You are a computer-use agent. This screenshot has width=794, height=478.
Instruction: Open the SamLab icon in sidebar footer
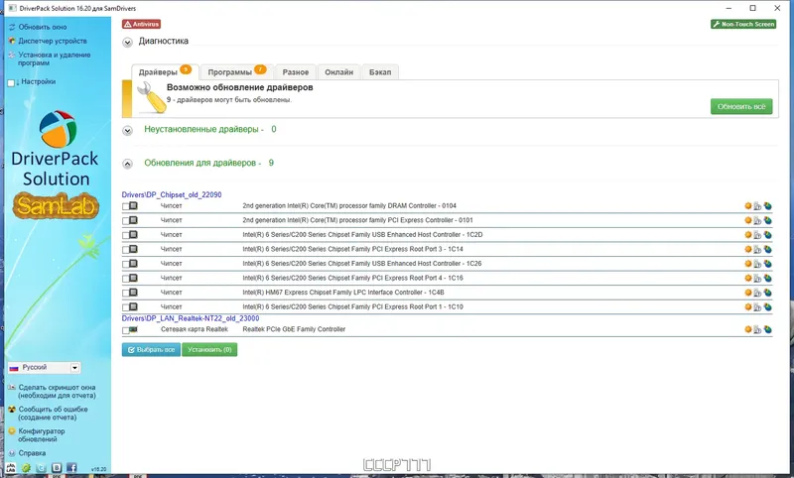tap(11, 468)
